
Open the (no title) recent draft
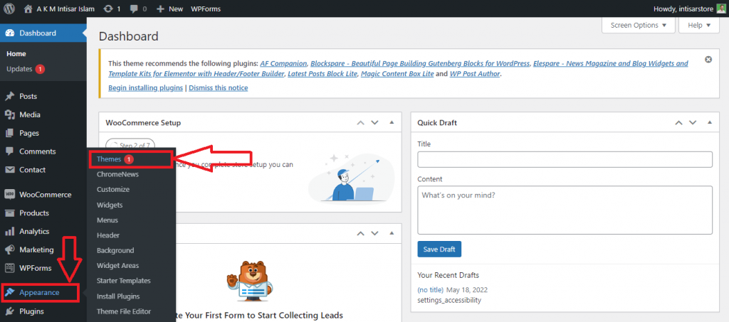pos(431,290)
